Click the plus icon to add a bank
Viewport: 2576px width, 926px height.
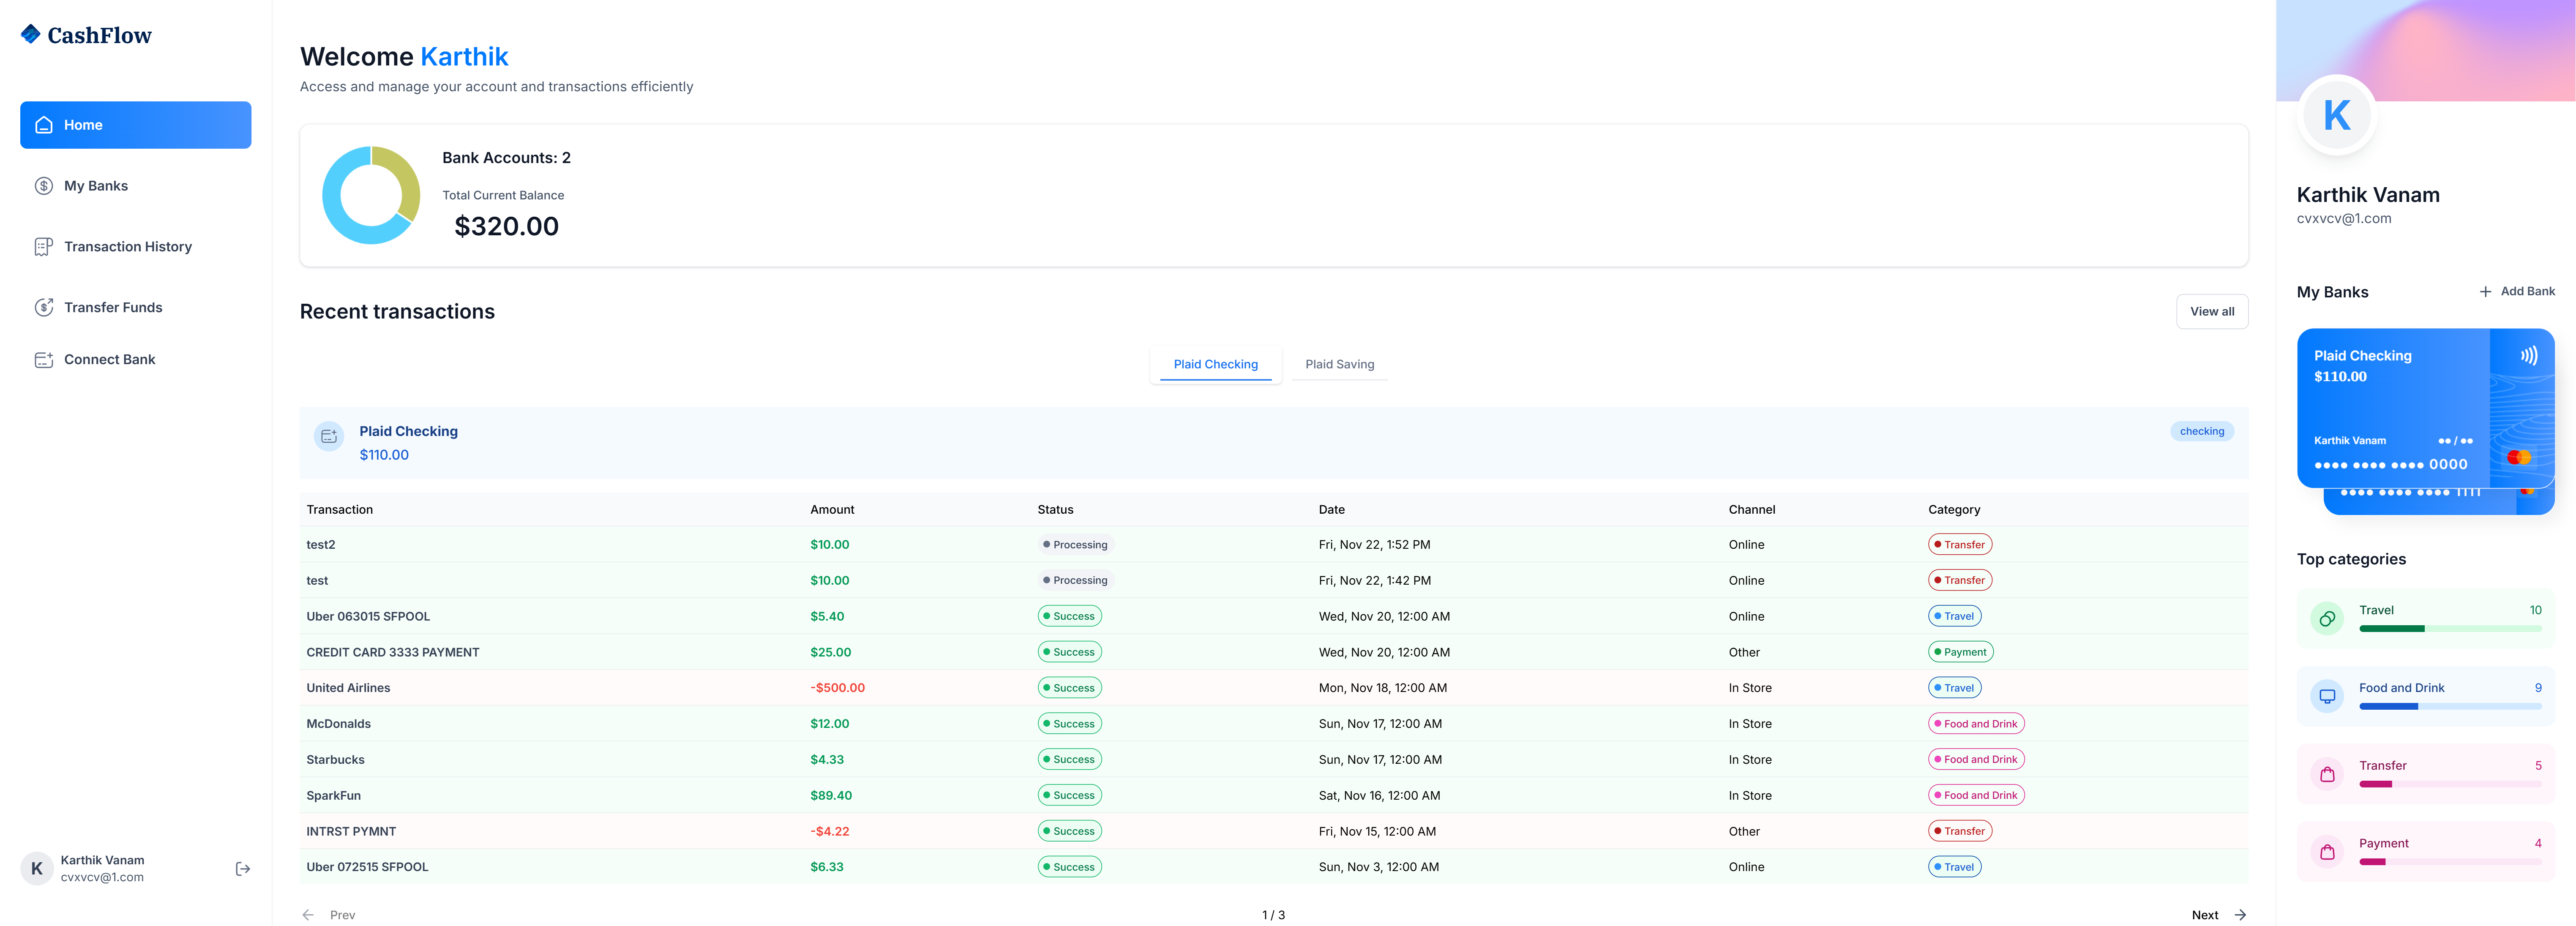coord(2485,292)
